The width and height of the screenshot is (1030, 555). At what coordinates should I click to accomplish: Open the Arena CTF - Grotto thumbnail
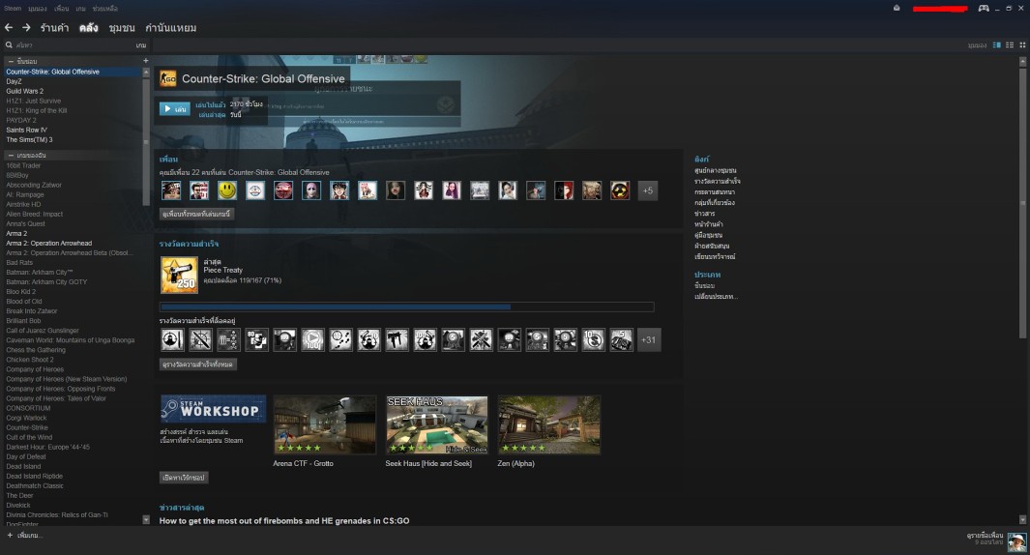point(325,425)
